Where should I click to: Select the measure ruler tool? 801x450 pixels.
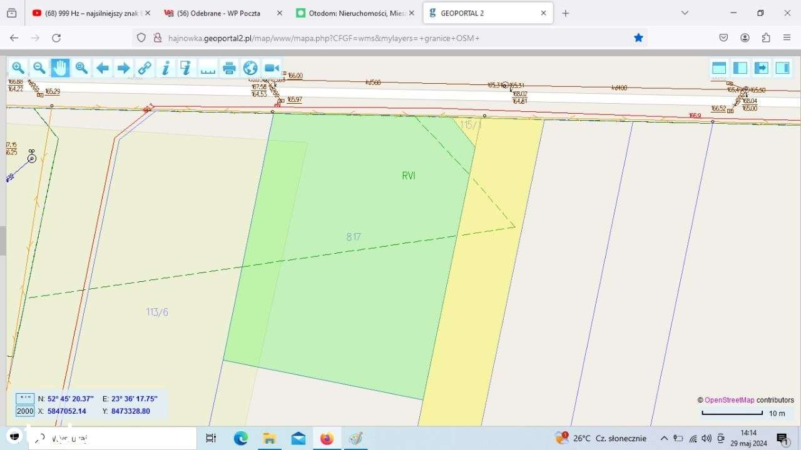click(208, 68)
